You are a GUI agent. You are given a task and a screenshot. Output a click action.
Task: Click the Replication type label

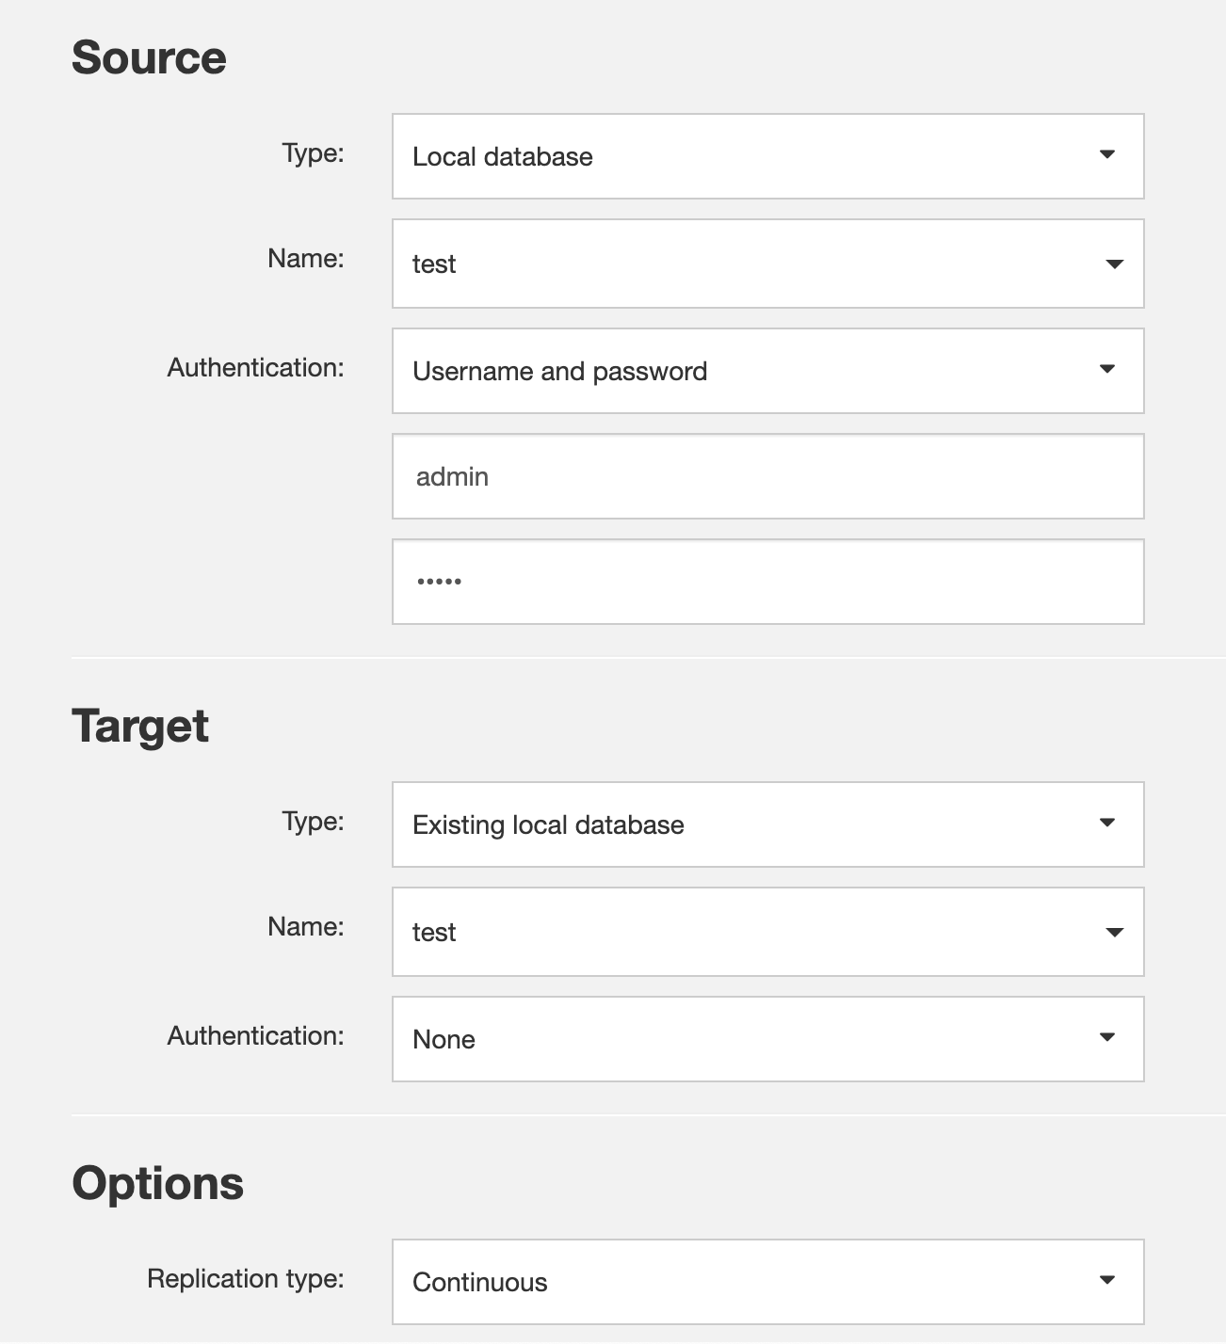[245, 1278]
